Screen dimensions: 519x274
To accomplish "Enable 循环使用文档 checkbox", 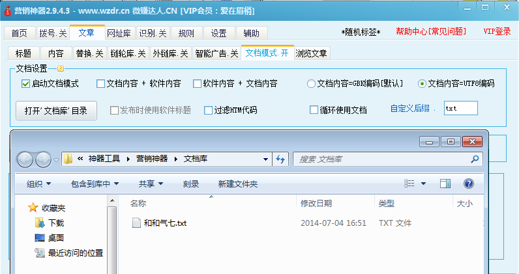I will [314, 110].
